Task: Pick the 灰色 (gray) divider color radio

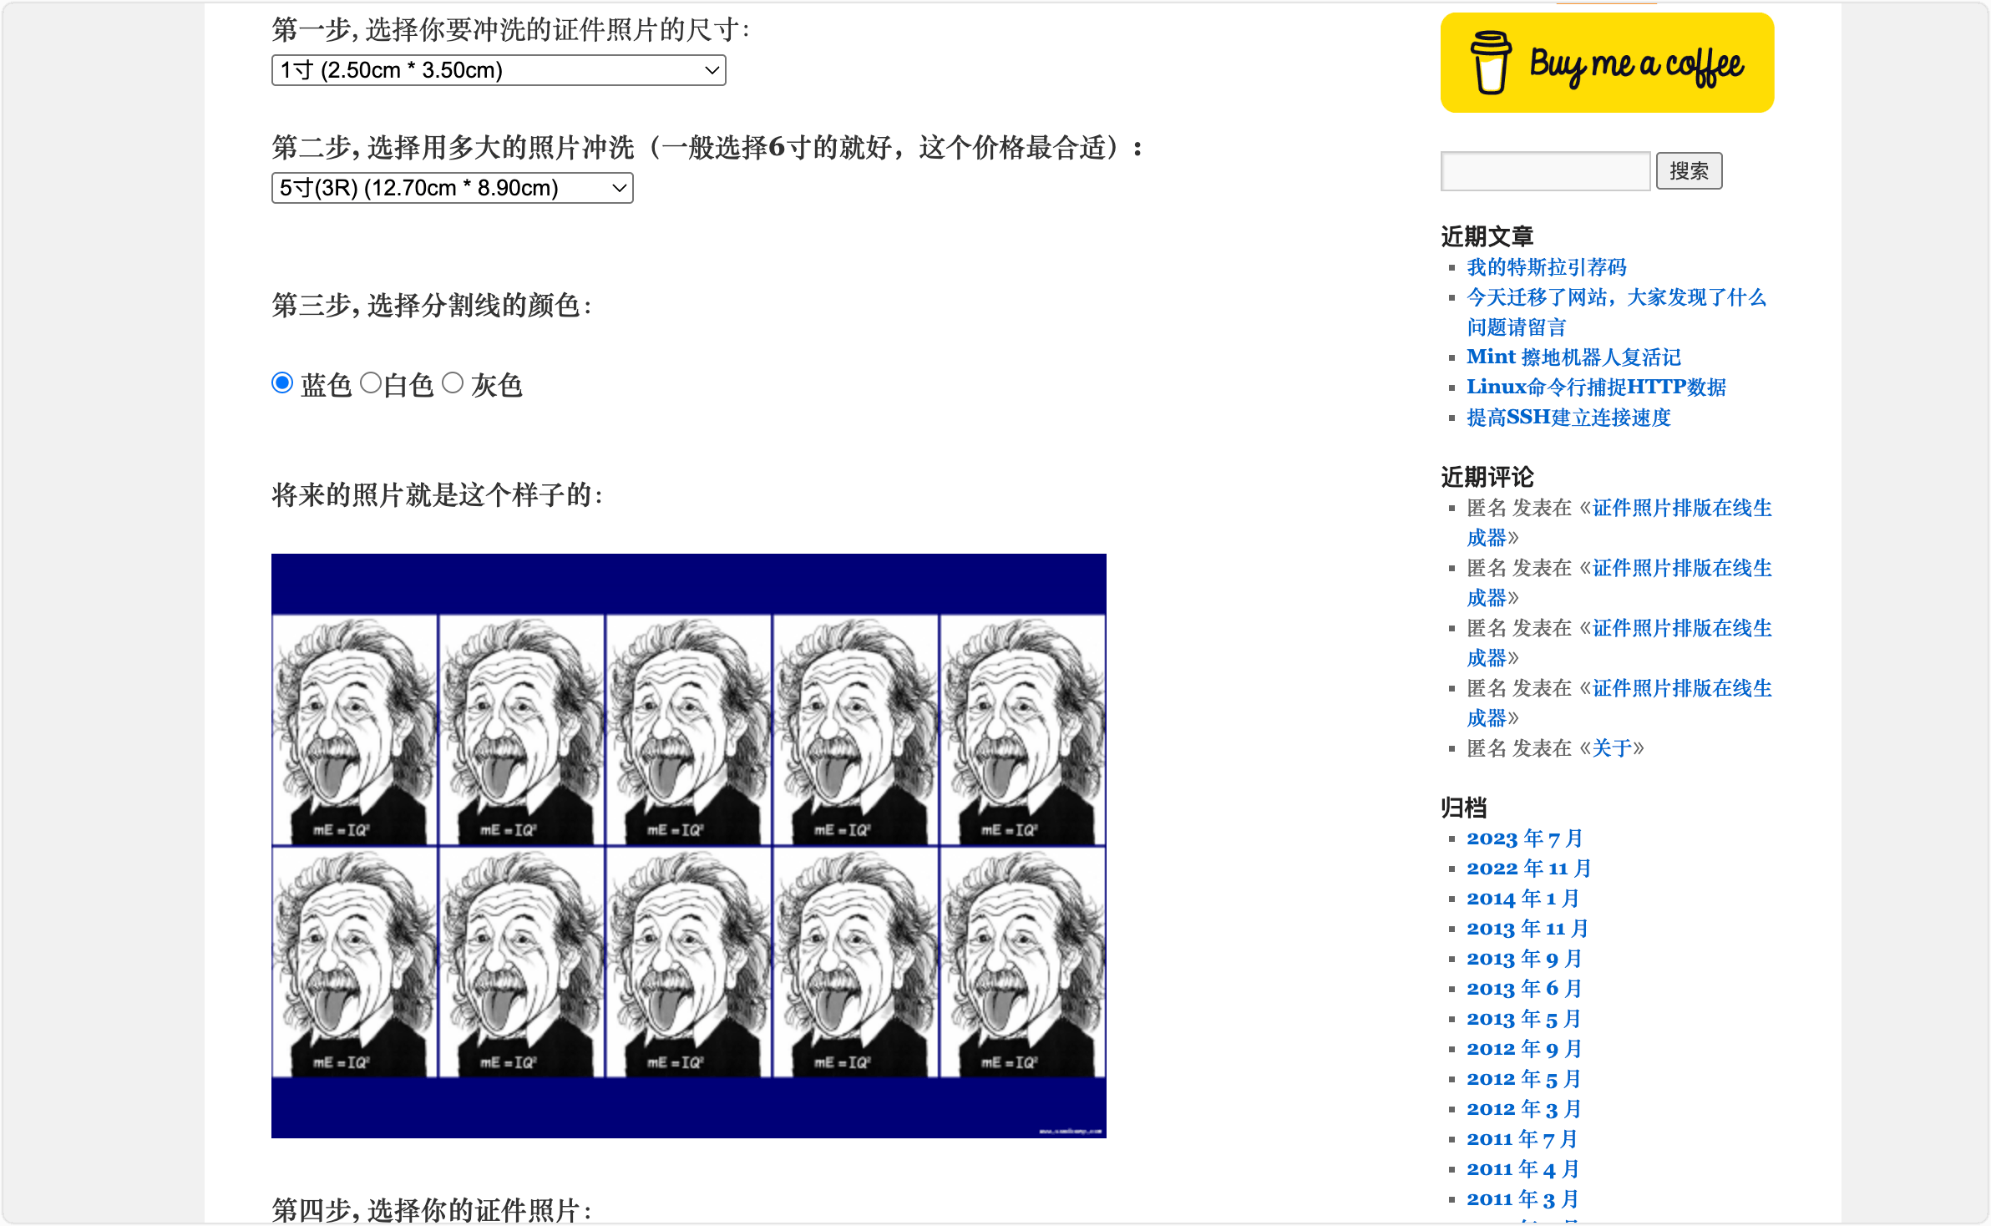Action: 453,383
